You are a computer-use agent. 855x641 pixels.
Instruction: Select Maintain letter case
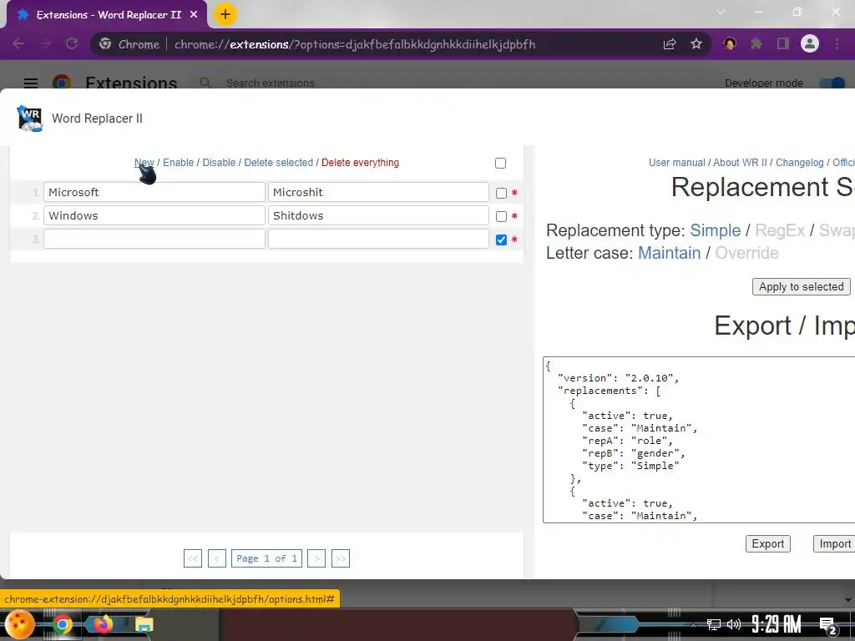[669, 253]
